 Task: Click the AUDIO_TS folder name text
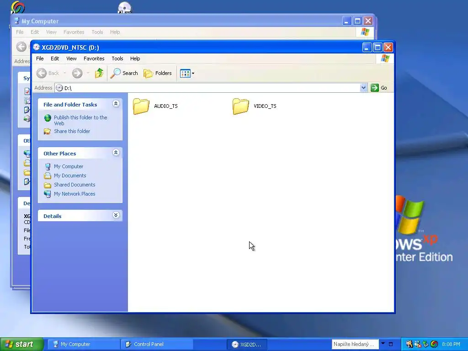[166, 106]
